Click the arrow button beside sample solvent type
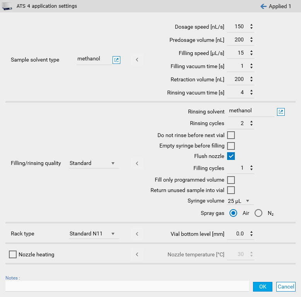 [x=137, y=60]
